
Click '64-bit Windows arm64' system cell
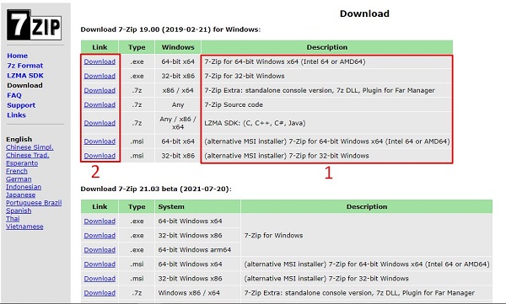(x=195, y=250)
